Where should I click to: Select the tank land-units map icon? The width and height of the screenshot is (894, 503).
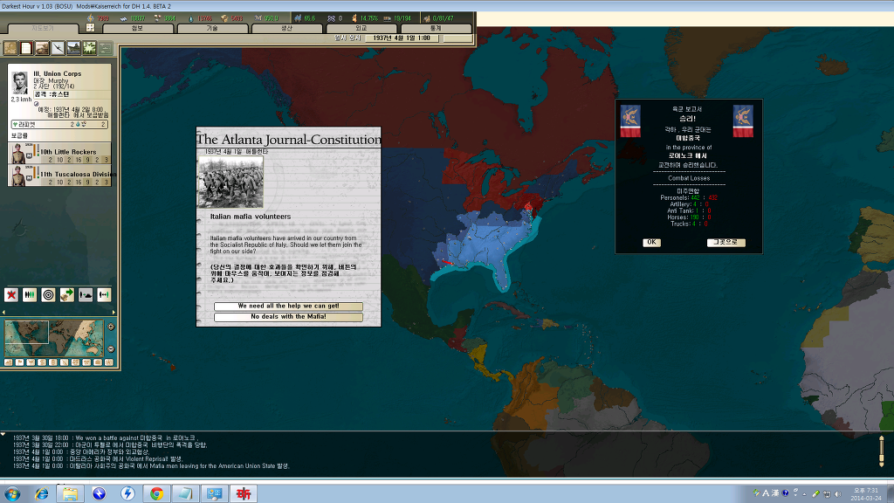42,48
